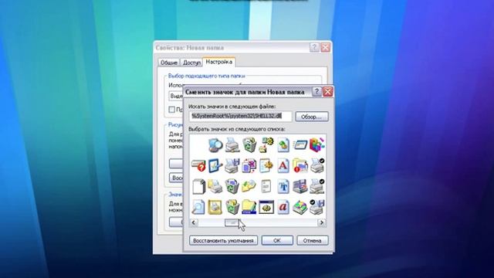
Task: Choose the yellow framed printer icon
Action: coord(215,207)
